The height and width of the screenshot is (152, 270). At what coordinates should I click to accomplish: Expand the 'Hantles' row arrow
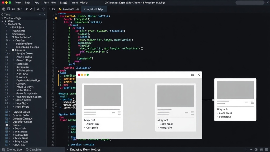(9, 125)
